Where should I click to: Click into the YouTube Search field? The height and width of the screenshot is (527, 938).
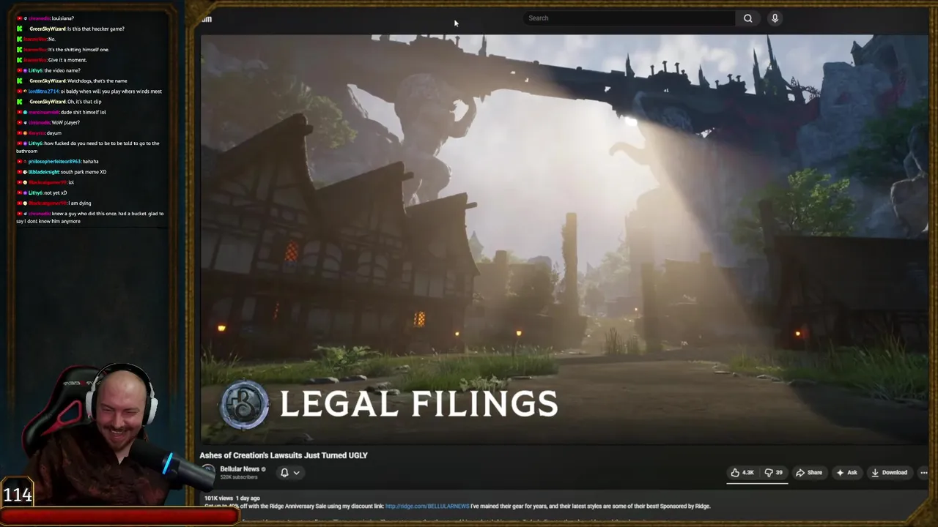coord(631,18)
